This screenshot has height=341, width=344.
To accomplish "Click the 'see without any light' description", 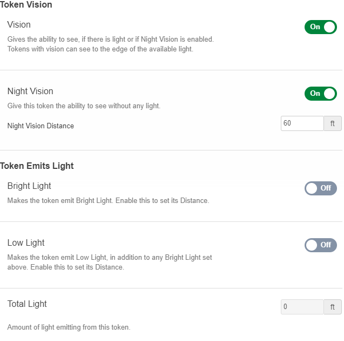I will (x=84, y=106).
